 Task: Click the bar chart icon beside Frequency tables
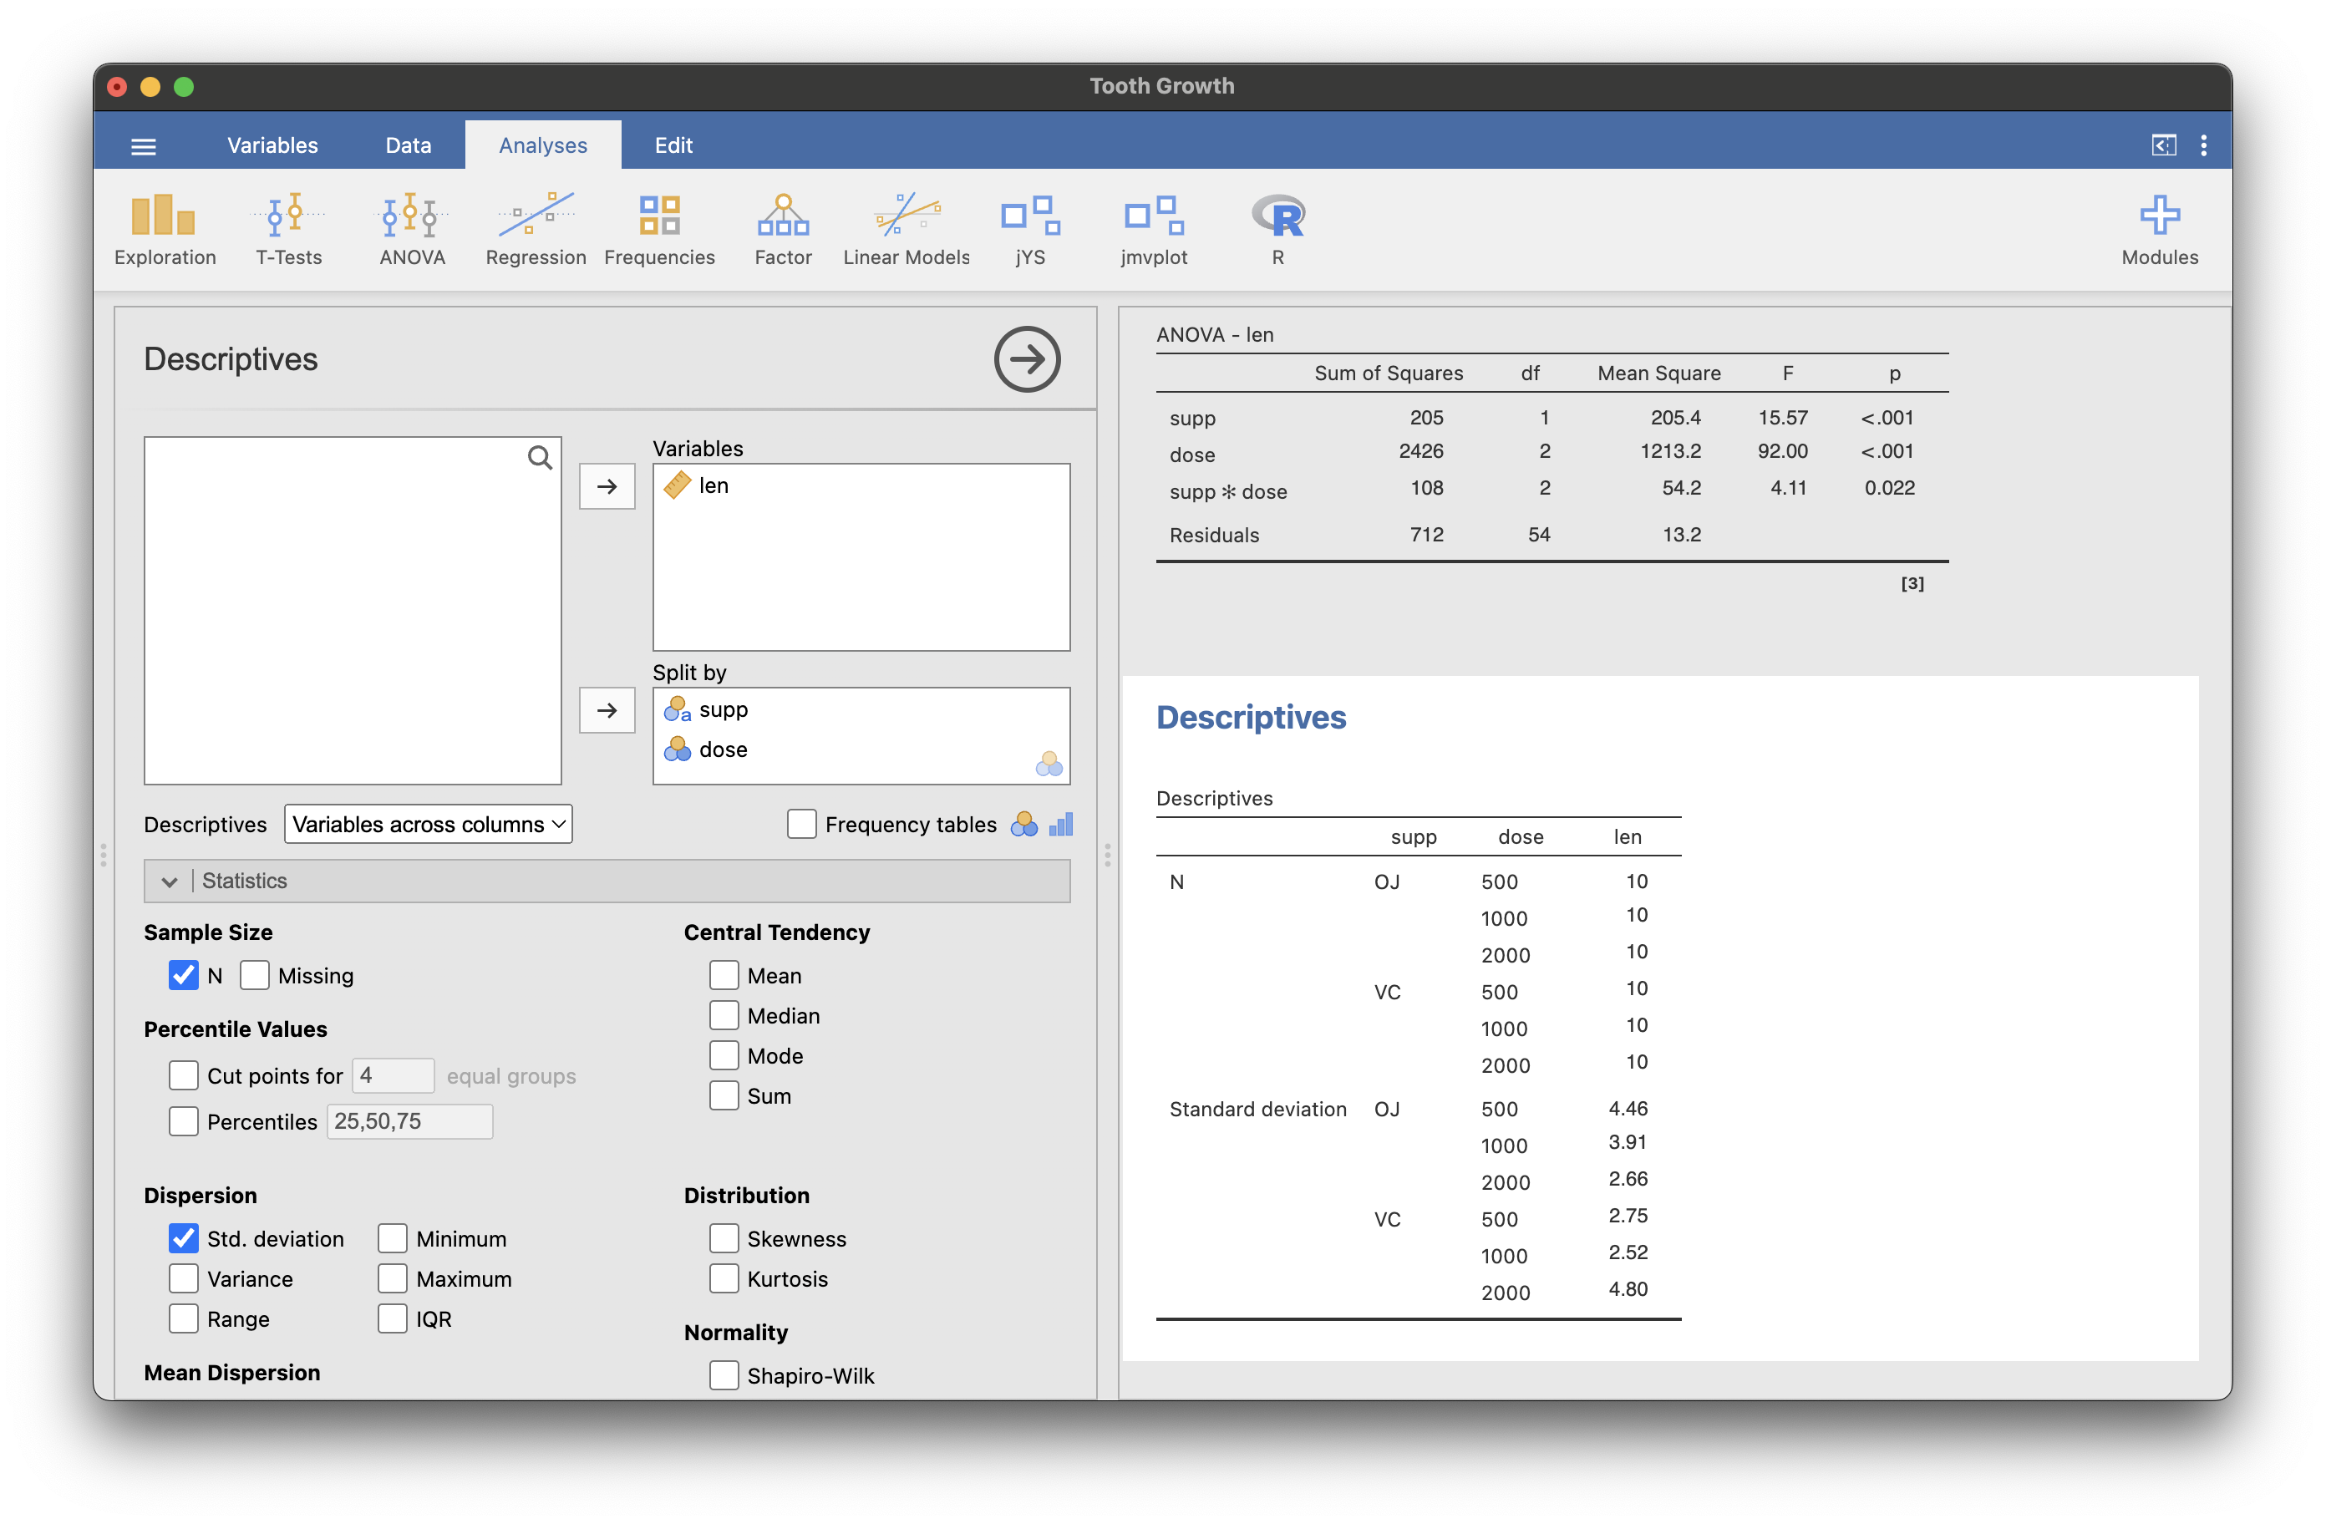[x=1060, y=824]
